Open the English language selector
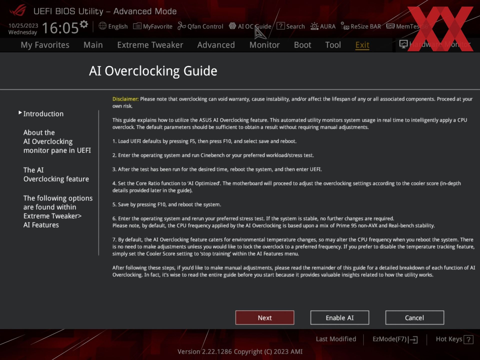 coord(113,26)
